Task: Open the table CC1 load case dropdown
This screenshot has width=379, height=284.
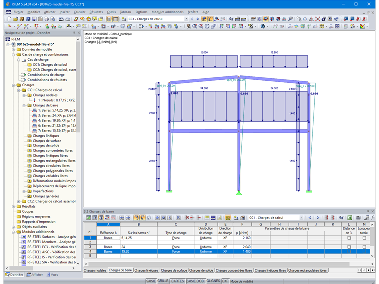Action: tap(301, 218)
